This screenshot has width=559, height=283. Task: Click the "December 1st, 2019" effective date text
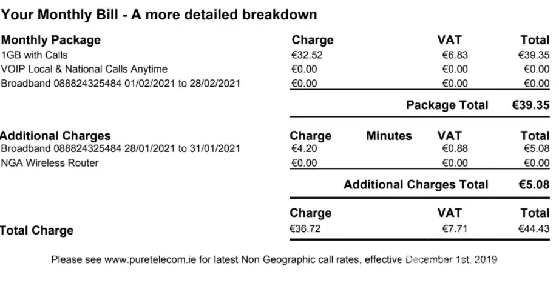[451, 260]
